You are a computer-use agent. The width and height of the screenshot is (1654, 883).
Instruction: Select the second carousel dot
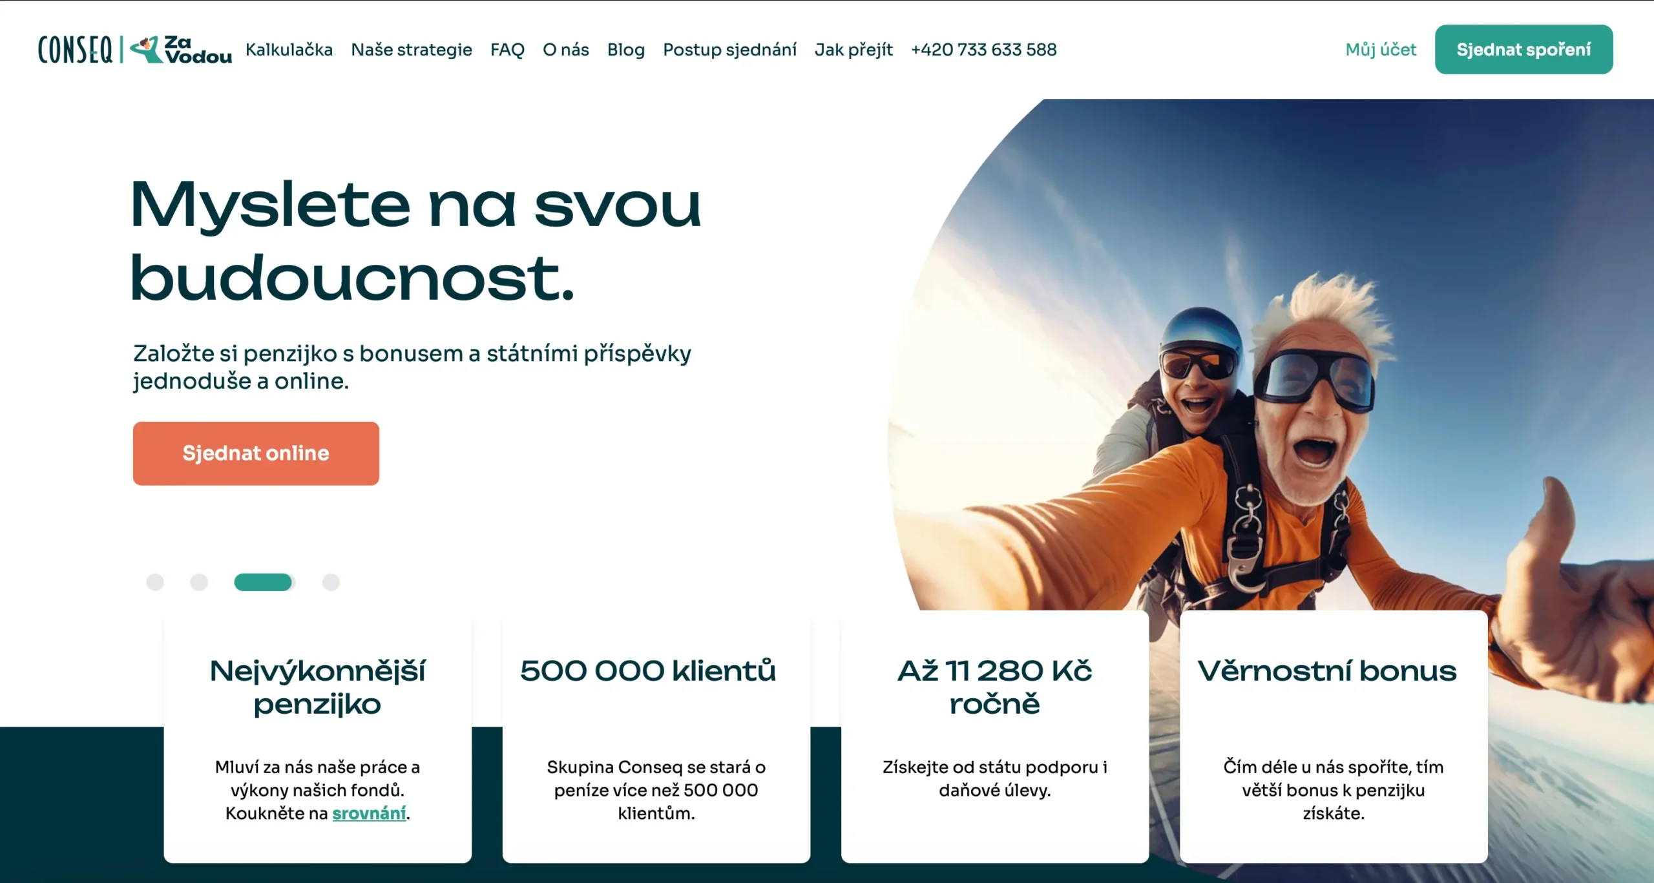pyautogui.click(x=199, y=582)
